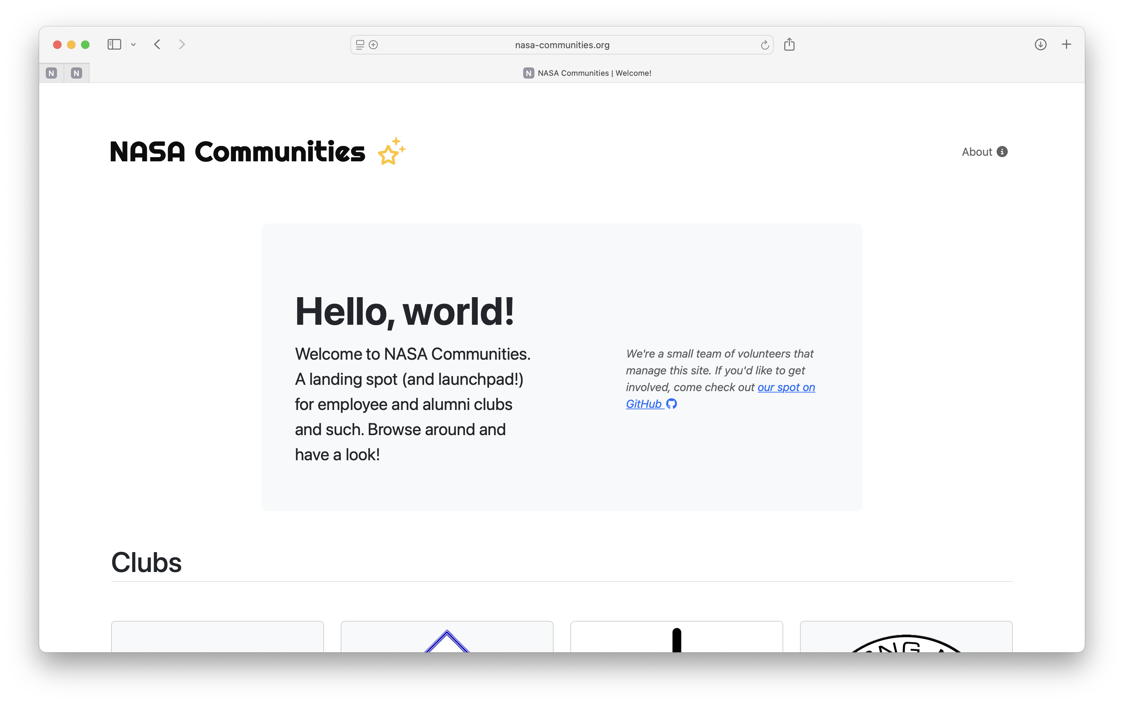Open the Share menu

coord(789,45)
